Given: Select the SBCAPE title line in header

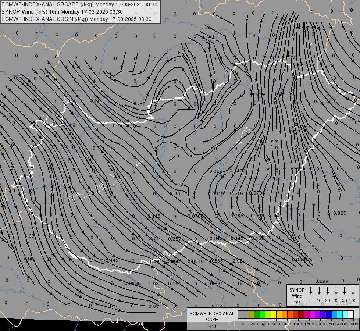Looking at the screenshot, I should (x=79, y=4).
